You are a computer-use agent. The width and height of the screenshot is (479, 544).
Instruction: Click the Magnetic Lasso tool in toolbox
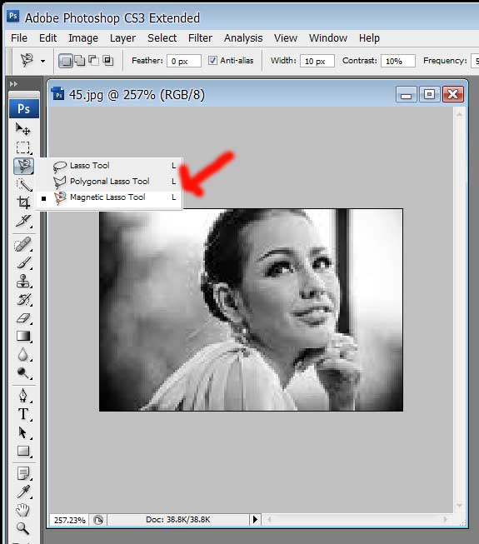coord(23,166)
